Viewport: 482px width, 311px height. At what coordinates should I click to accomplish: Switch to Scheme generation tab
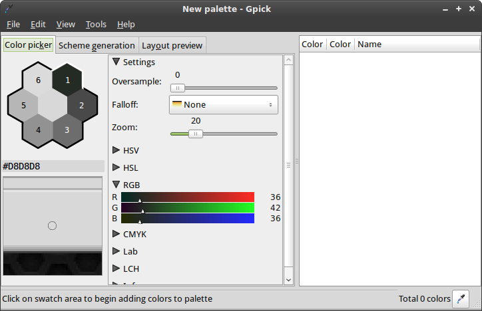96,45
